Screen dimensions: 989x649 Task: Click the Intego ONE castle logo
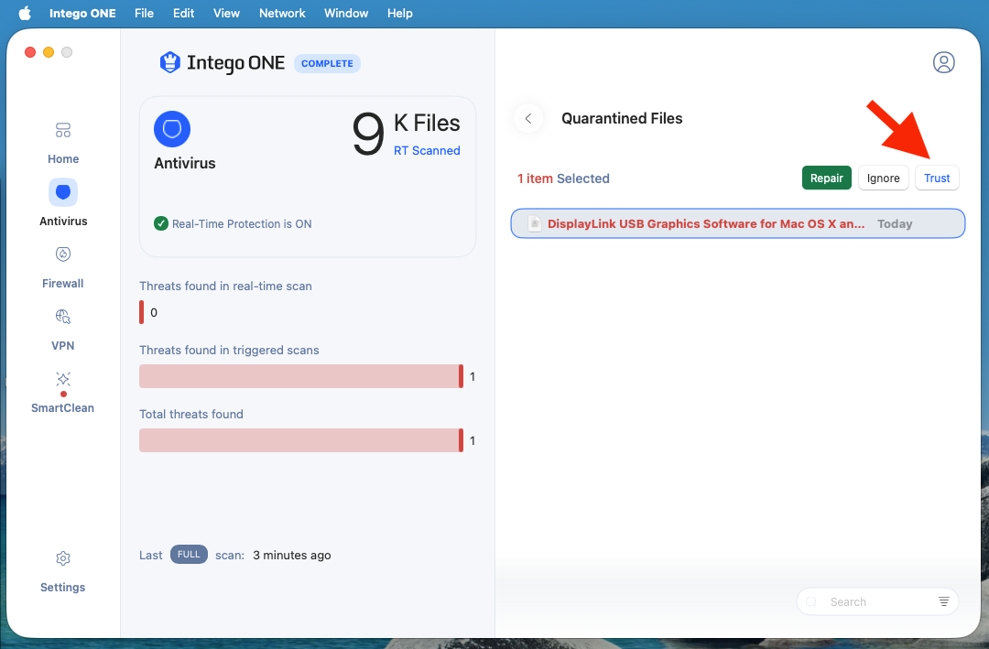click(x=169, y=62)
